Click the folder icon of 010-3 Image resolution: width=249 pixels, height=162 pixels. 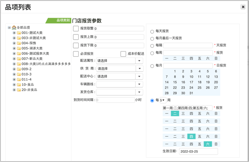19,74
